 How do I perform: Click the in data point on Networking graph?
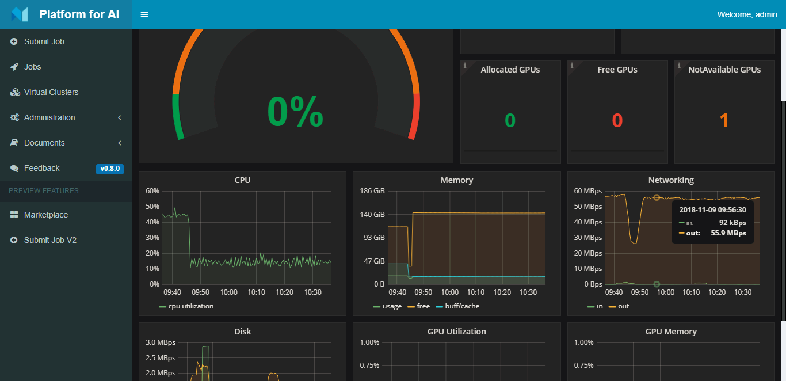coord(657,284)
